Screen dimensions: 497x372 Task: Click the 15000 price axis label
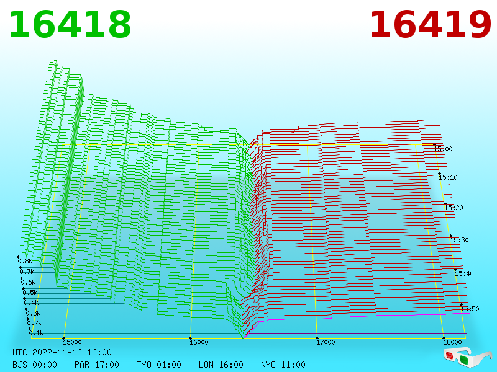click(72, 342)
